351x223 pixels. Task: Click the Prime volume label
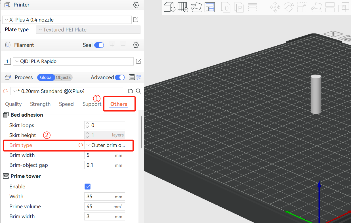(25, 207)
